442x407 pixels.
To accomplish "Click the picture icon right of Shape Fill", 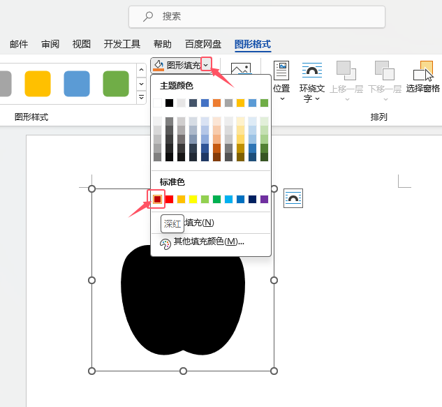I will pos(240,70).
